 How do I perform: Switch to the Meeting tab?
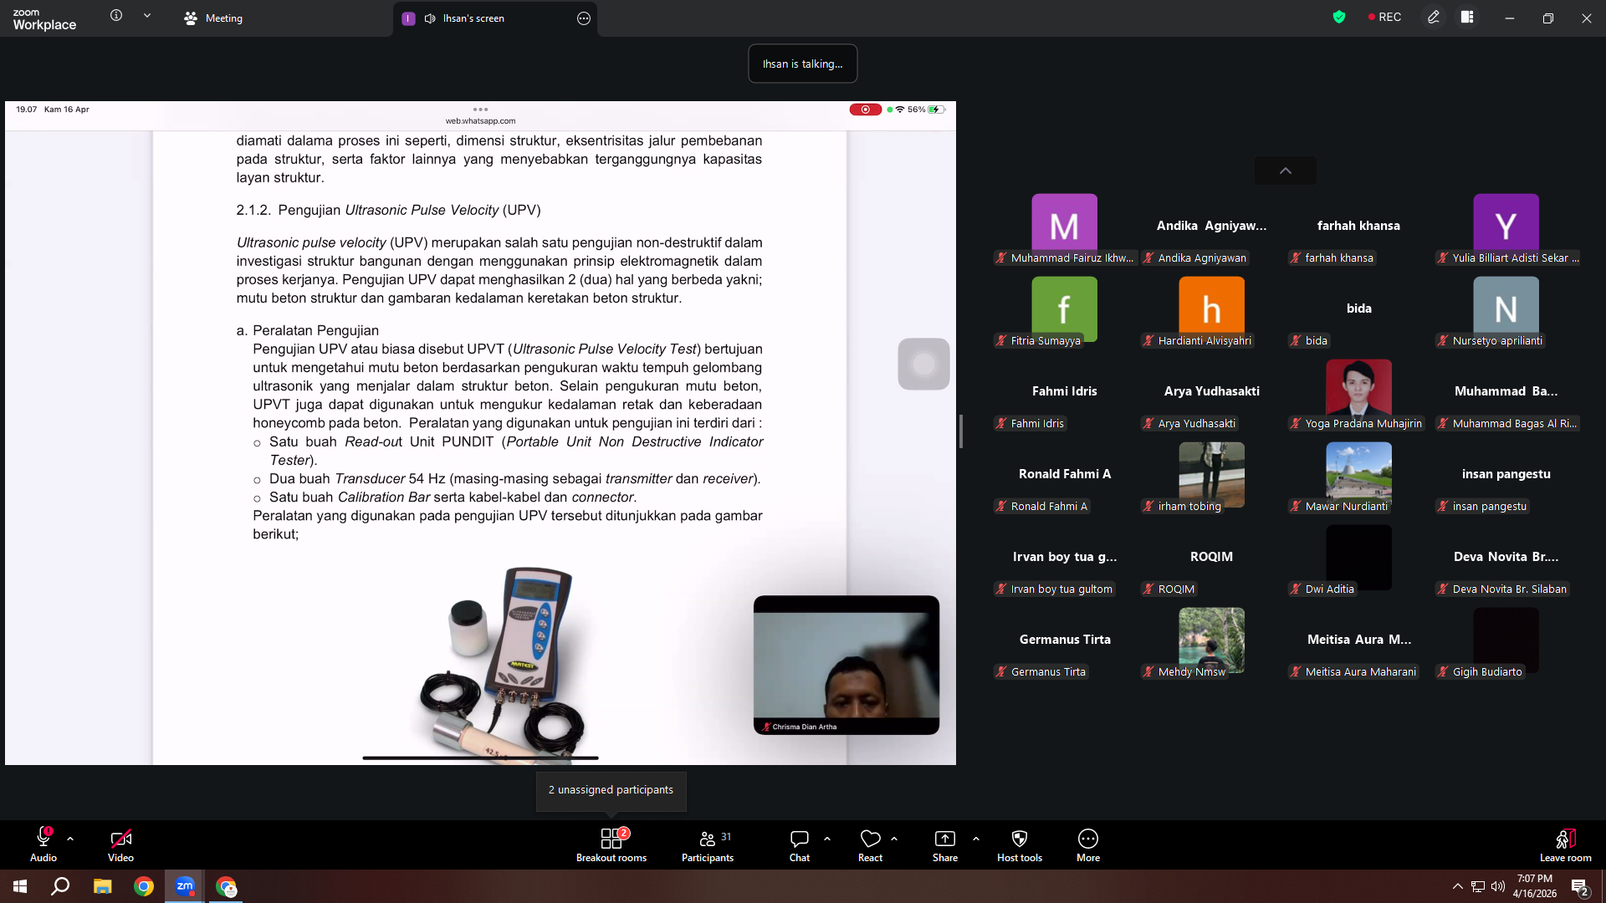[214, 18]
